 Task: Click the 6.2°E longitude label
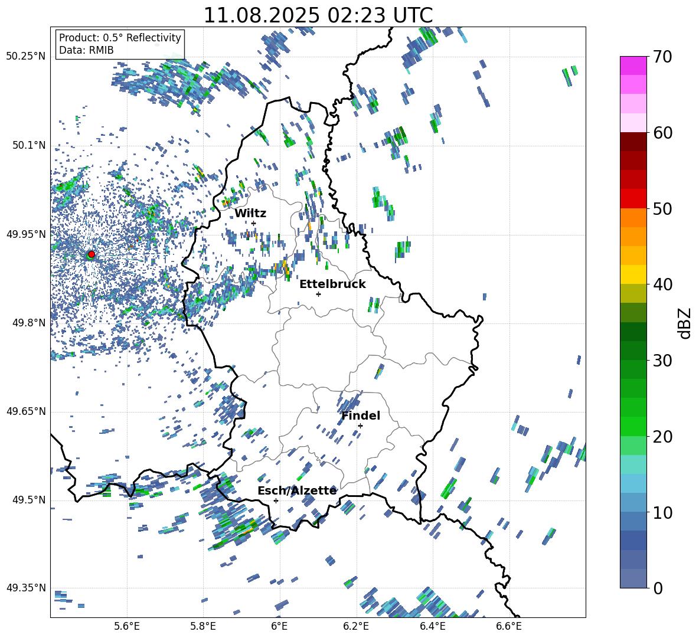click(356, 626)
